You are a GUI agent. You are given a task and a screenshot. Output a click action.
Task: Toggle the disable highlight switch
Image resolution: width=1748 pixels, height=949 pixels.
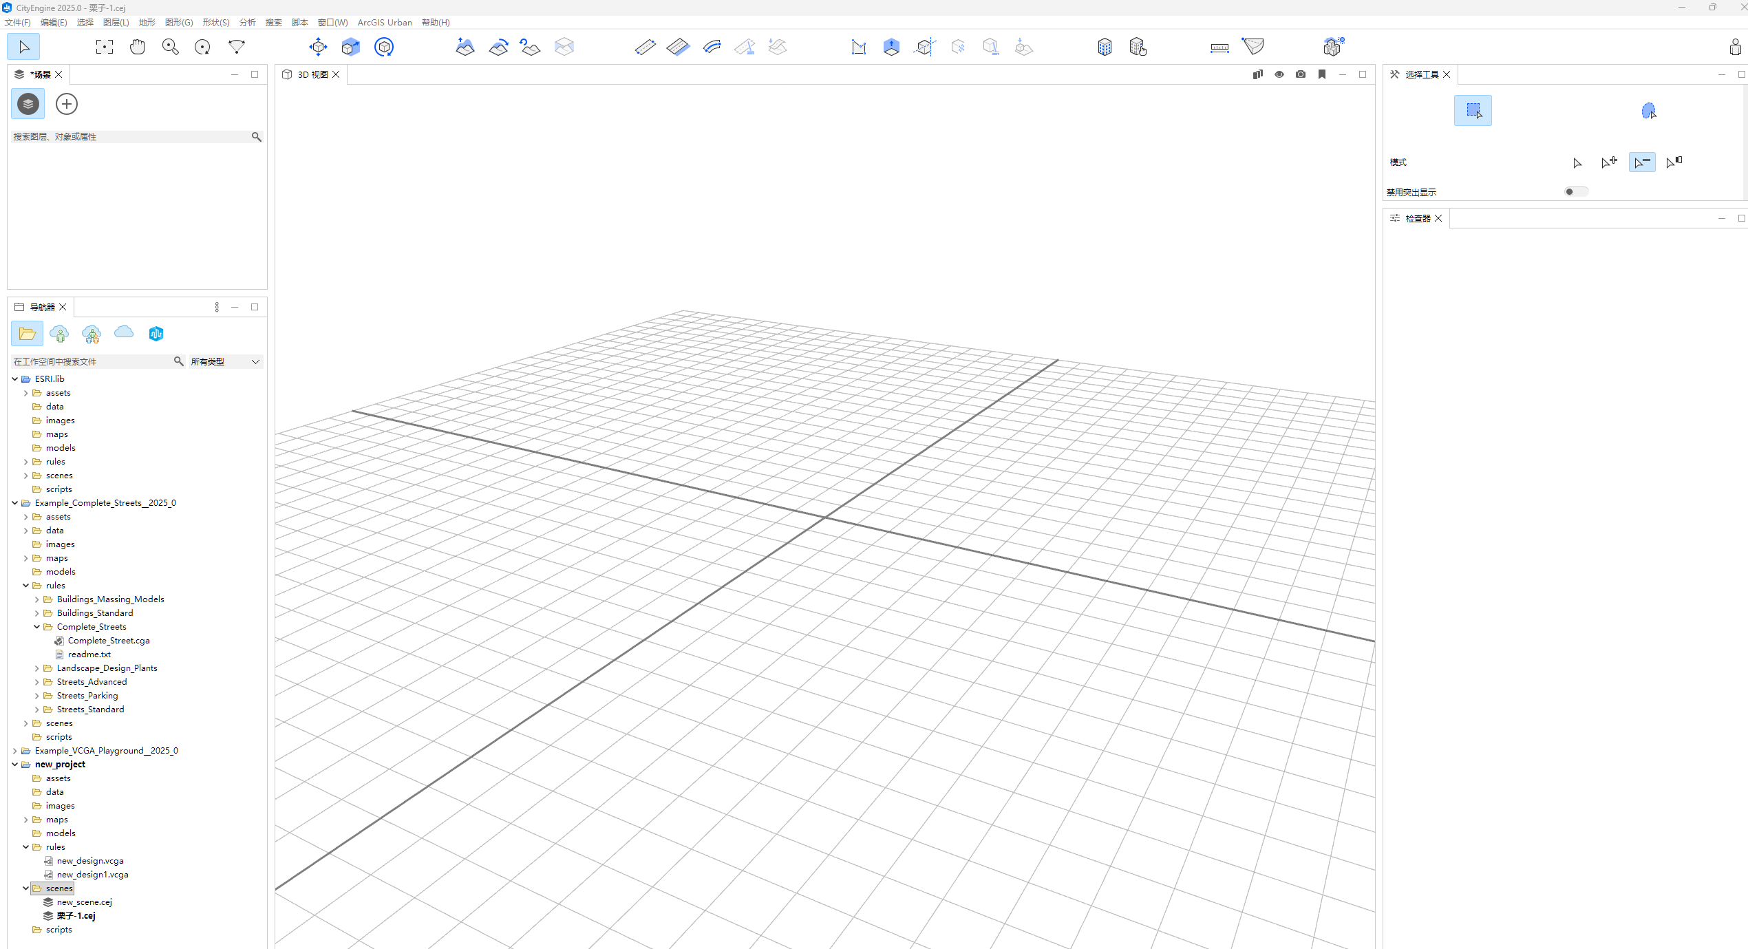coord(1575,192)
